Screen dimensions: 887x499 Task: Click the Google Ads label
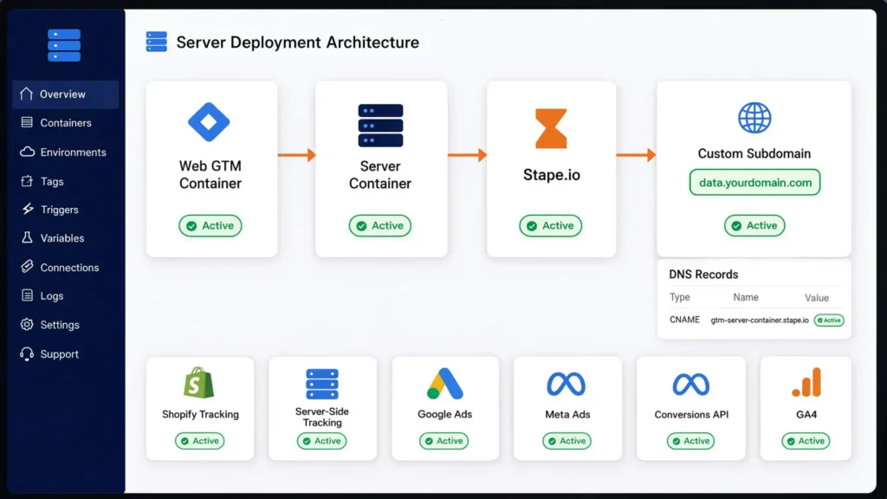click(444, 414)
